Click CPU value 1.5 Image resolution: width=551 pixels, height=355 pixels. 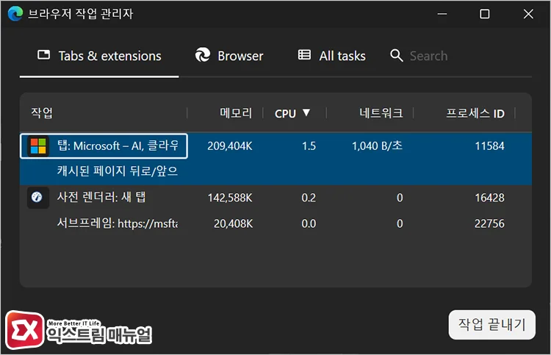click(x=309, y=146)
